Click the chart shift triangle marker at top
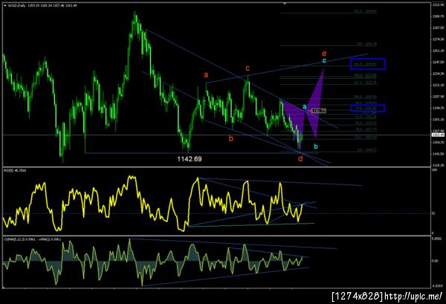This screenshot has height=304, width=446. 285,4
